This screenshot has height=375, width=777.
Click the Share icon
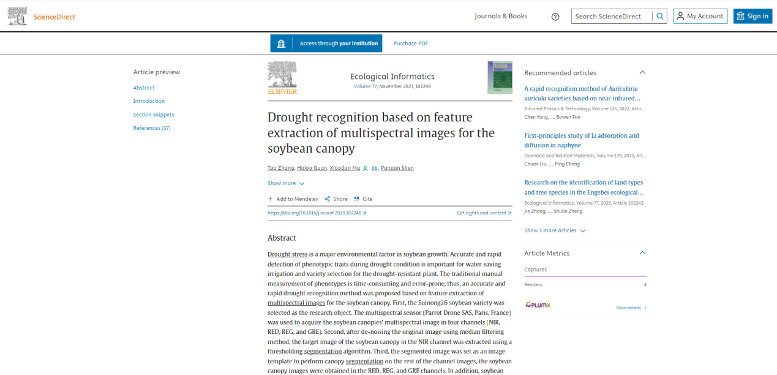pos(328,199)
